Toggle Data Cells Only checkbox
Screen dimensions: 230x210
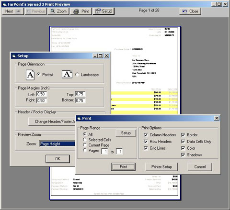(x=196, y=142)
